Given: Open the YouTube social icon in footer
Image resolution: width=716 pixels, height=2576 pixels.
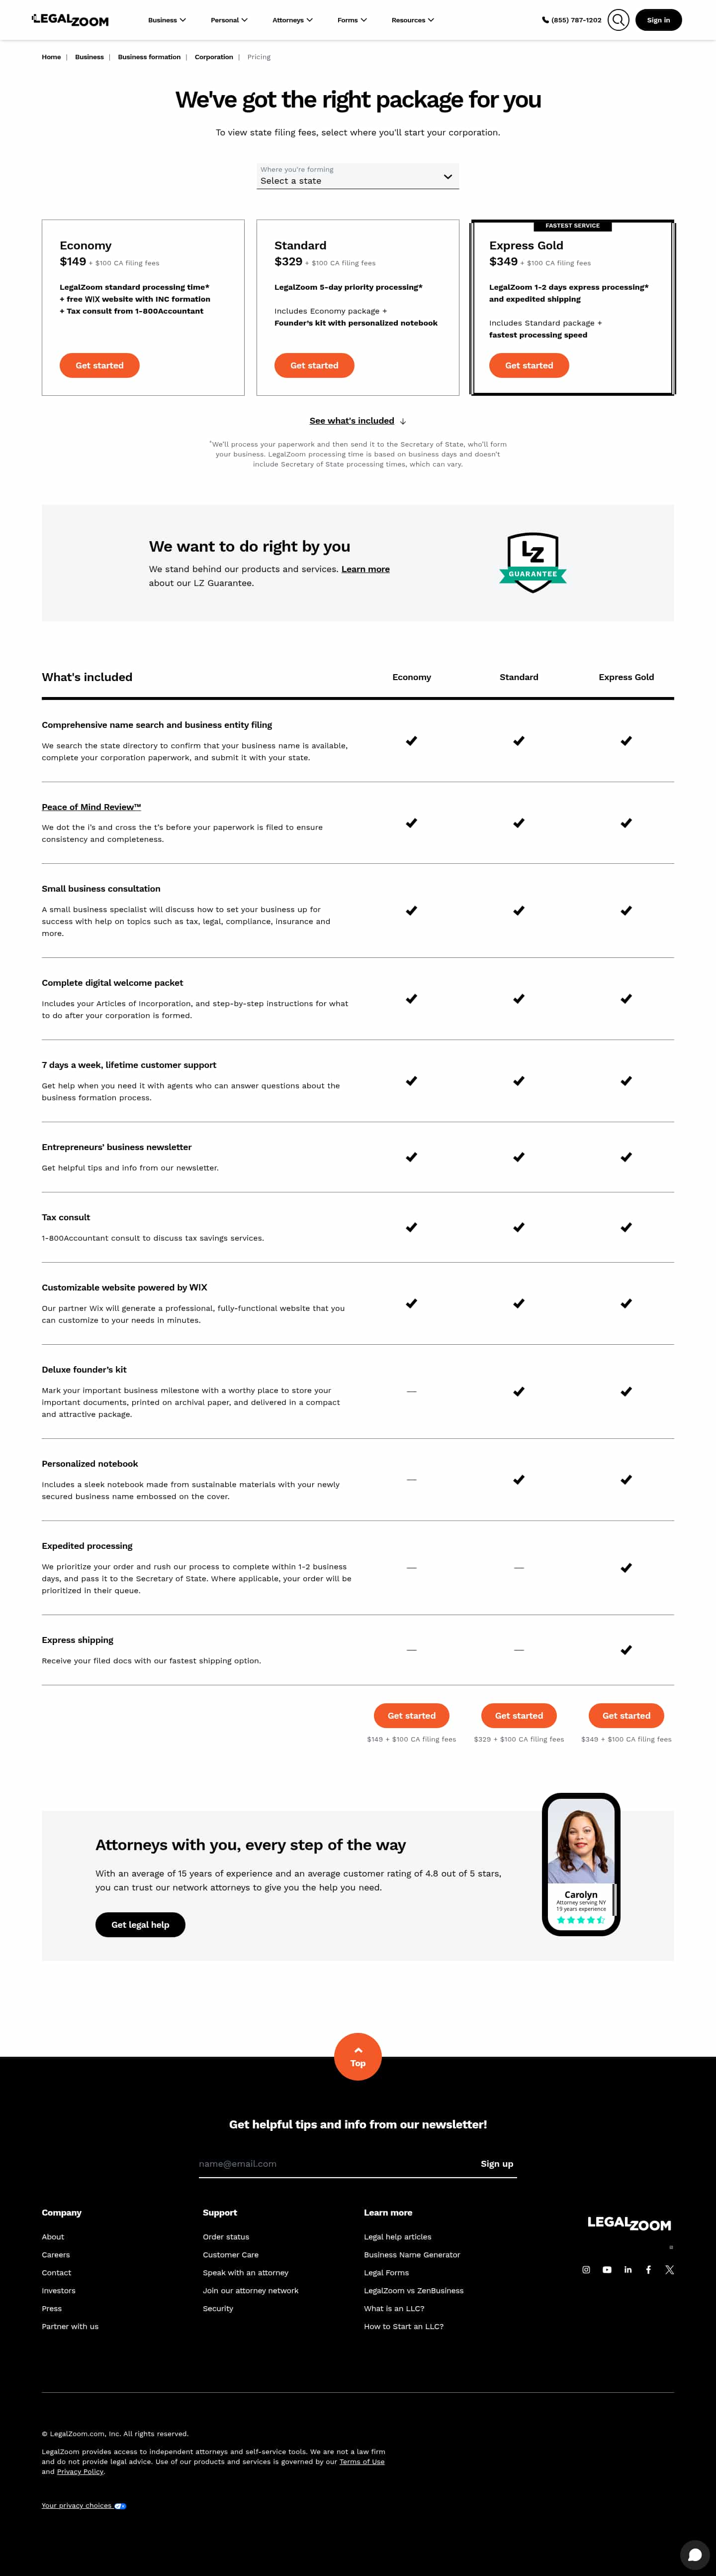Looking at the screenshot, I should click(x=607, y=2269).
